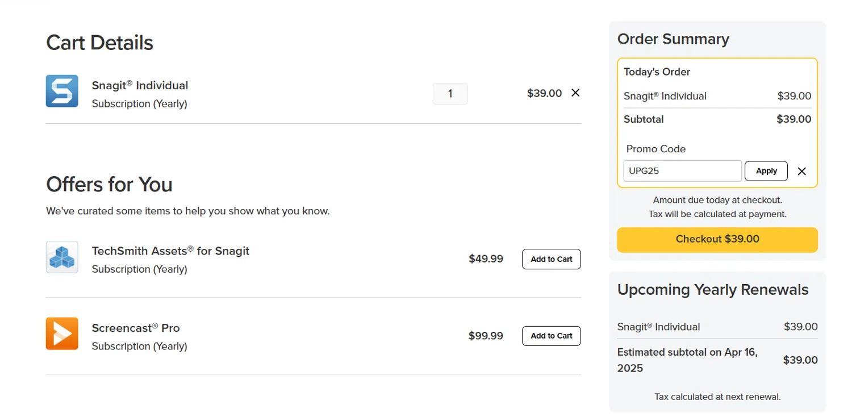Image resolution: width=852 pixels, height=417 pixels.
Task: Click Snagit Individual line in Today's Order
Action: point(665,96)
